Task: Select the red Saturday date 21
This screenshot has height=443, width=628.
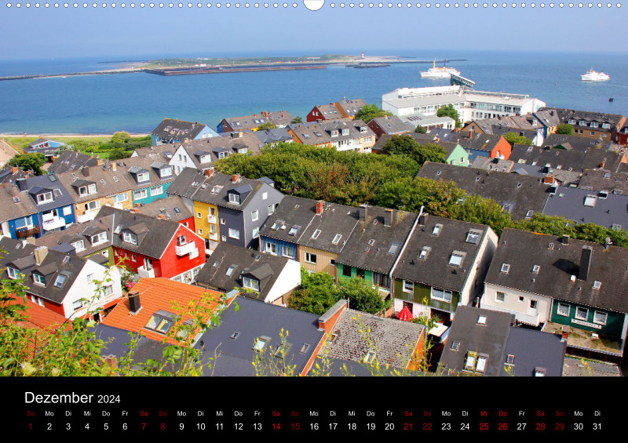Action: click(x=408, y=427)
